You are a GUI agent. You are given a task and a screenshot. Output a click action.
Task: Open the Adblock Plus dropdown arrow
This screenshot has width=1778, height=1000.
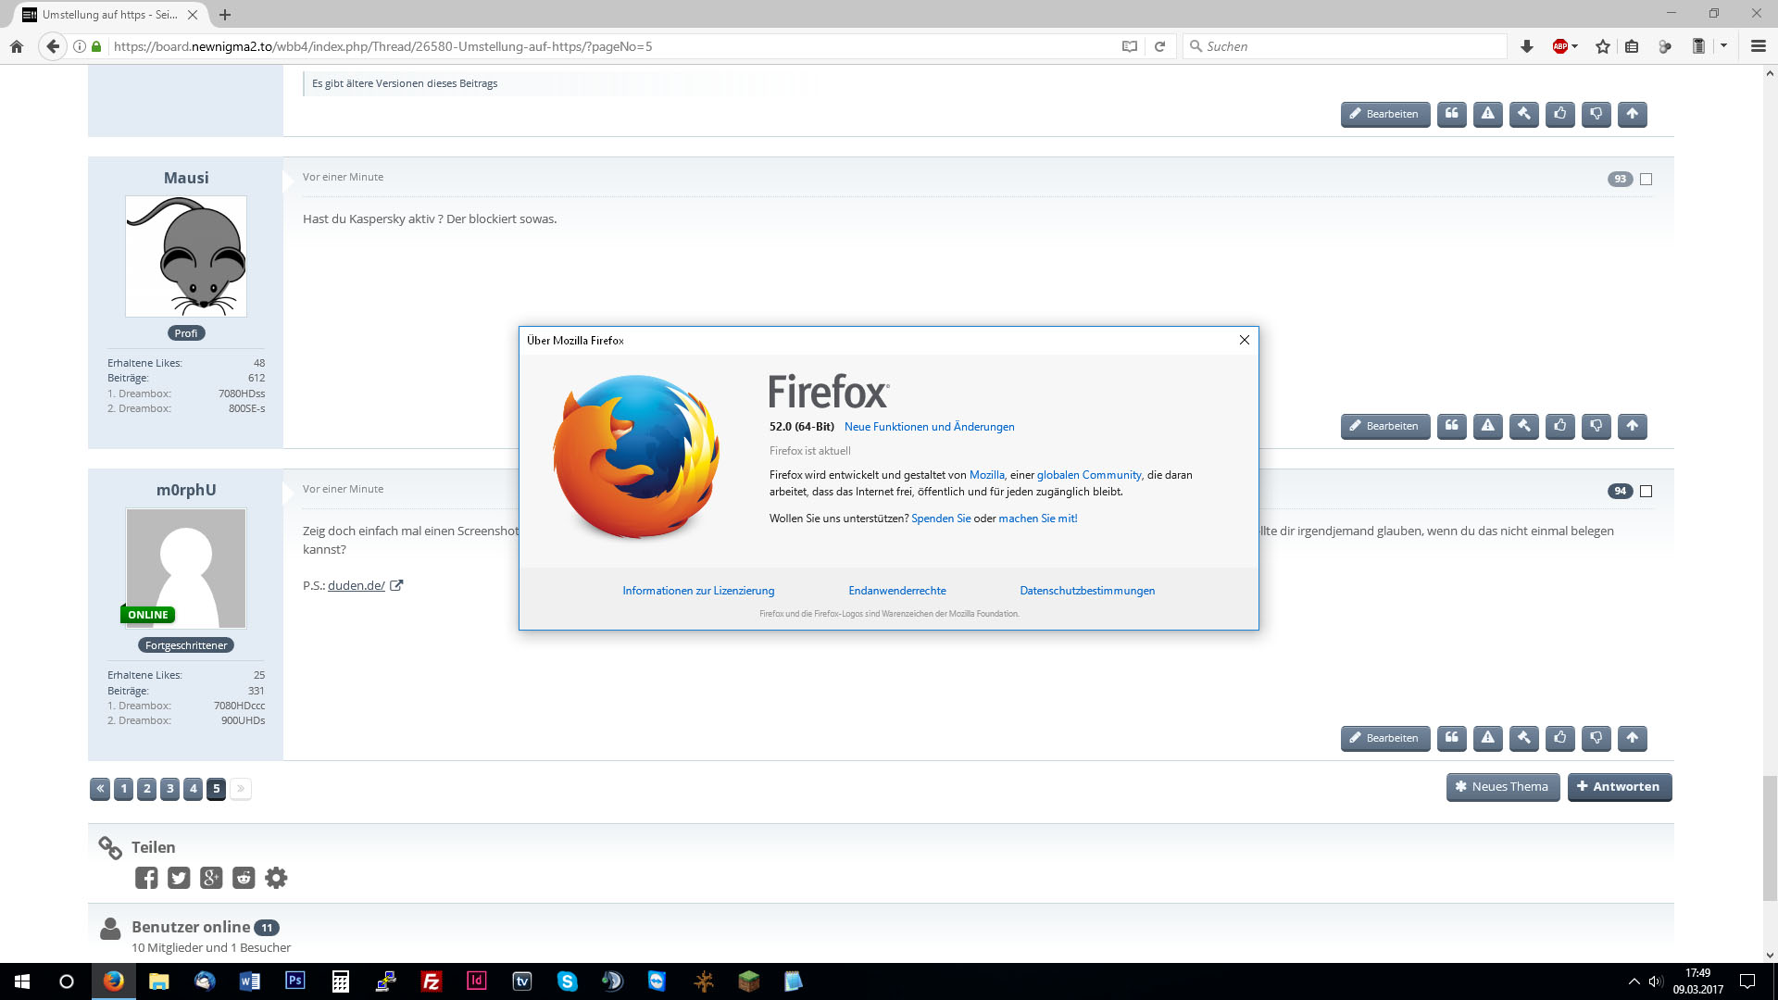(1575, 46)
